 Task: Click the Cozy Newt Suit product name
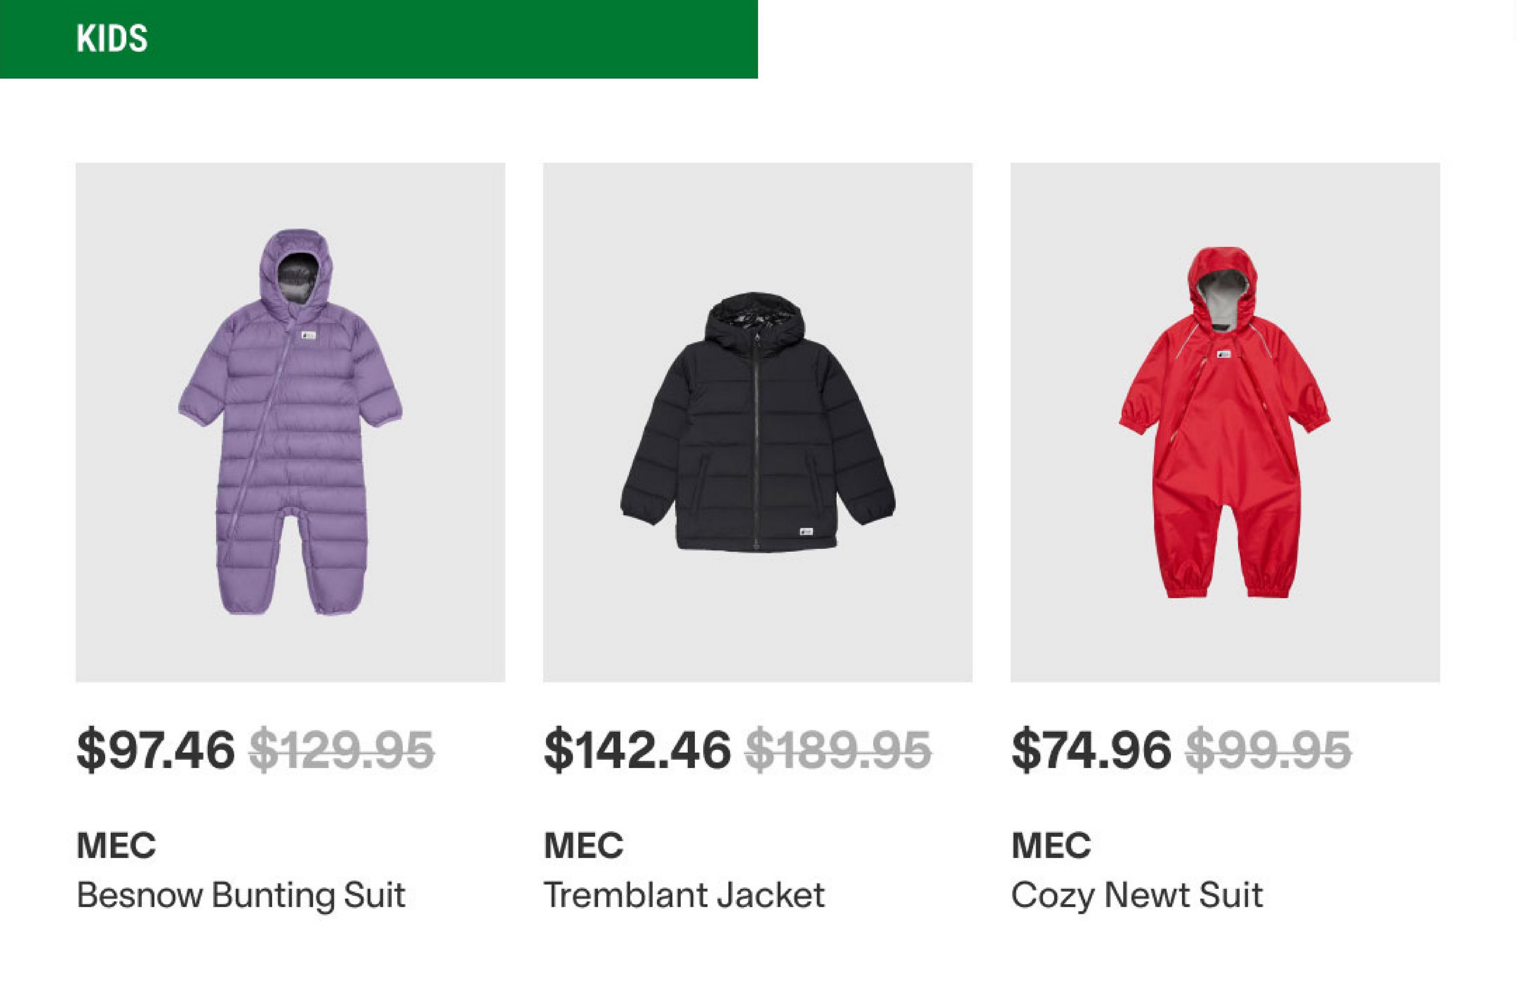coord(1136,895)
